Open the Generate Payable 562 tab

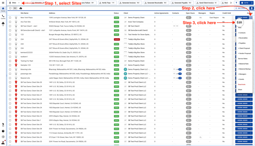point(182,3)
